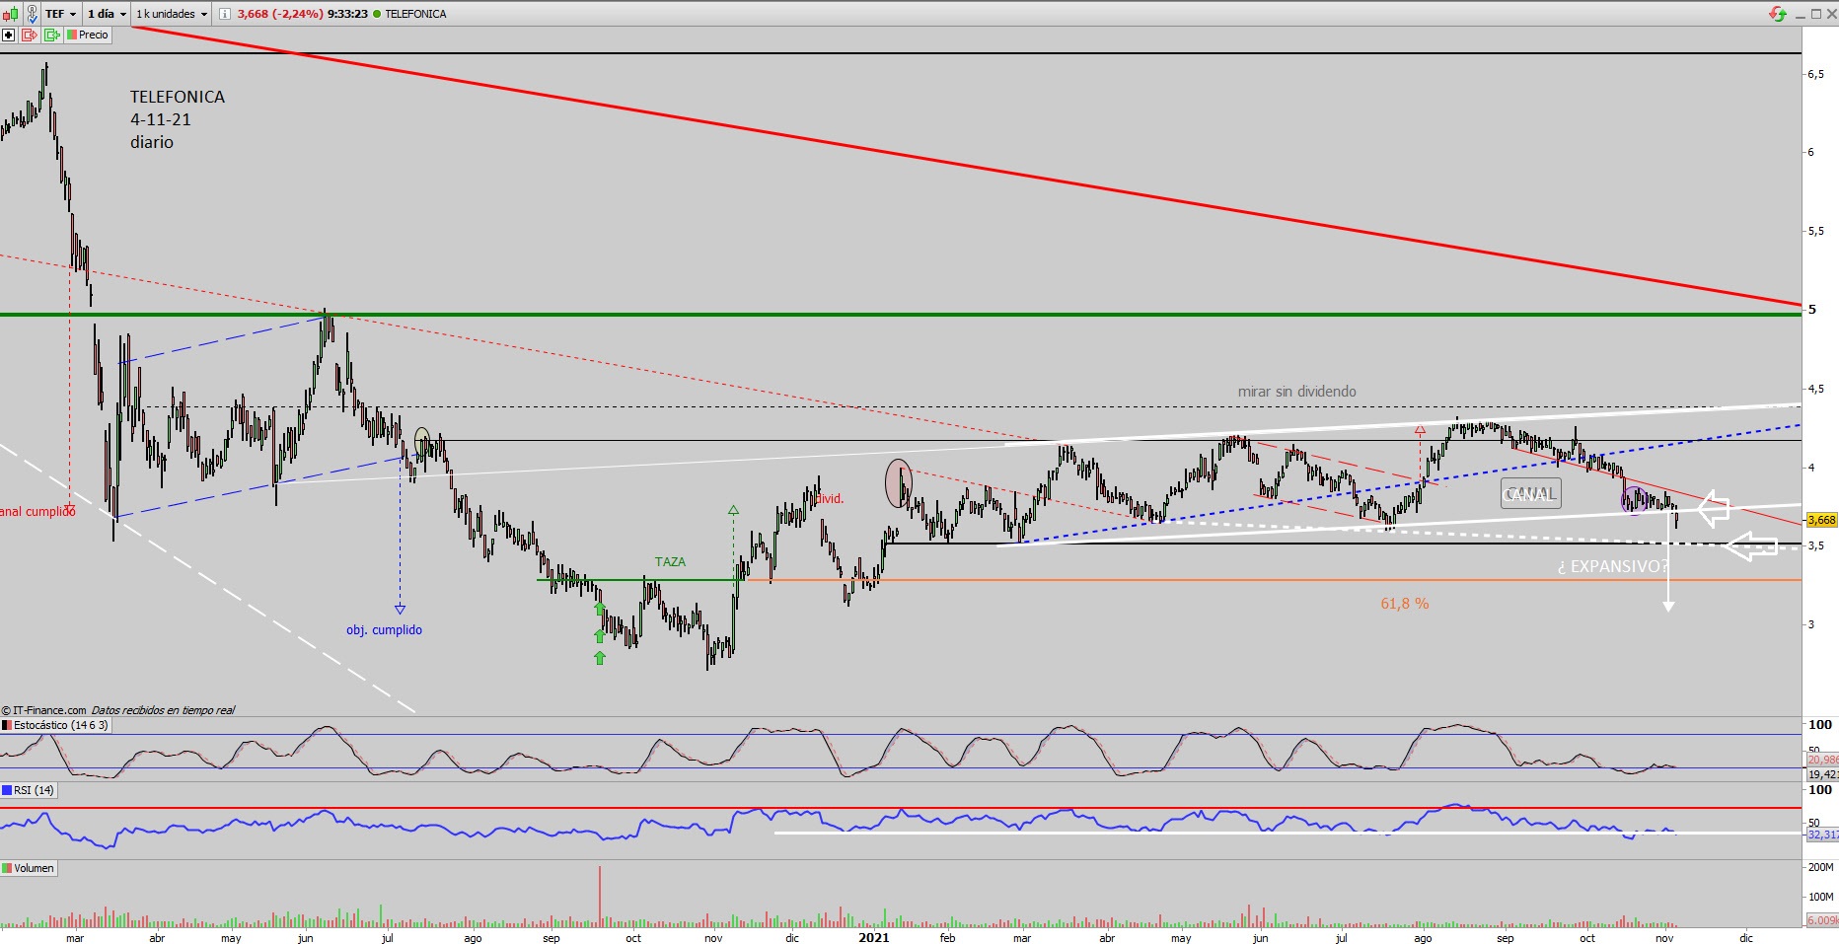The height and width of the screenshot is (944, 1839).
Task: Close the chart window
Action: pos(1831,14)
